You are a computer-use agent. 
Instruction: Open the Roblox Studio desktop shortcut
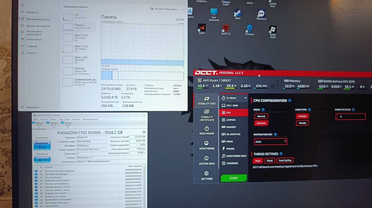pyautogui.click(x=273, y=32)
